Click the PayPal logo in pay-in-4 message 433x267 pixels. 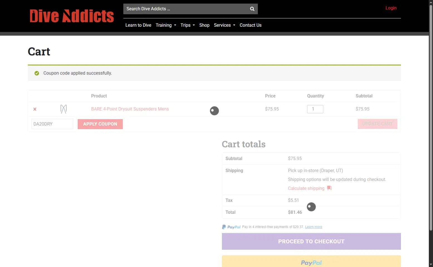point(231,227)
